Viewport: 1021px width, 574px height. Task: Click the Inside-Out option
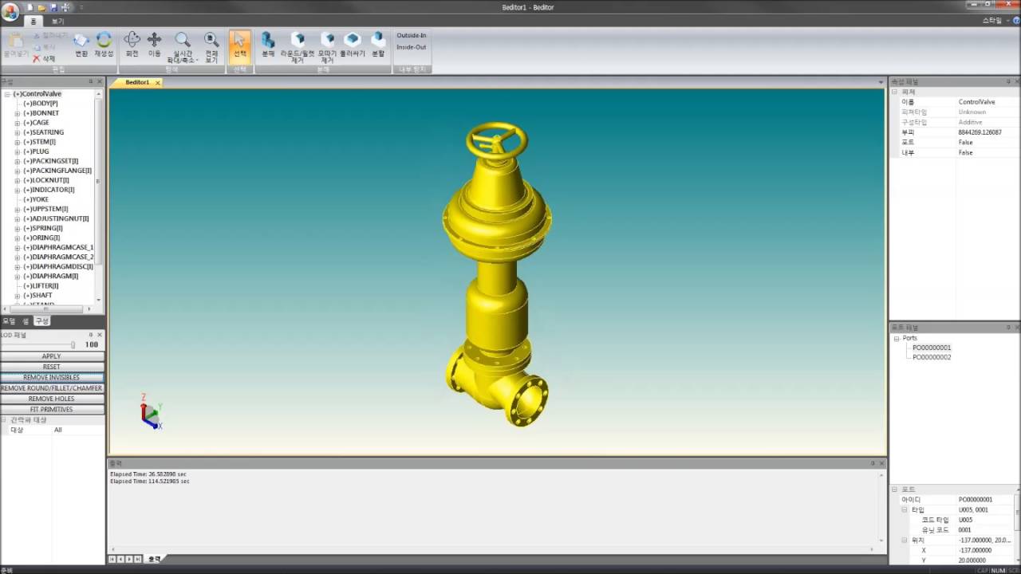coord(412,47)
